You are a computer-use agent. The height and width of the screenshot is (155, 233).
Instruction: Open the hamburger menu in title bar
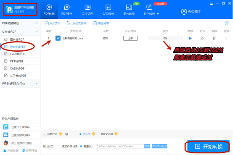[211, 3]
